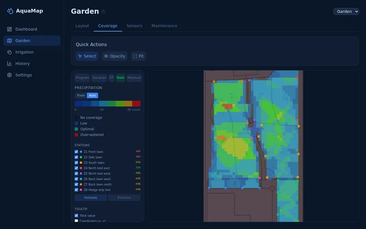The image size is (366, 229).
Task: Open Settings in the sidebar
Action: pos(32,75)
